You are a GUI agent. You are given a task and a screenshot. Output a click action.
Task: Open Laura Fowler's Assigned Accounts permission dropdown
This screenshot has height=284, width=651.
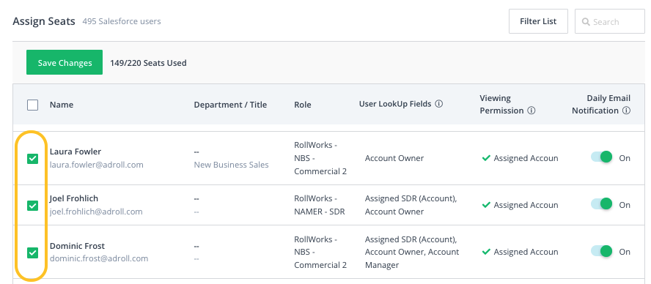point(521,158)
